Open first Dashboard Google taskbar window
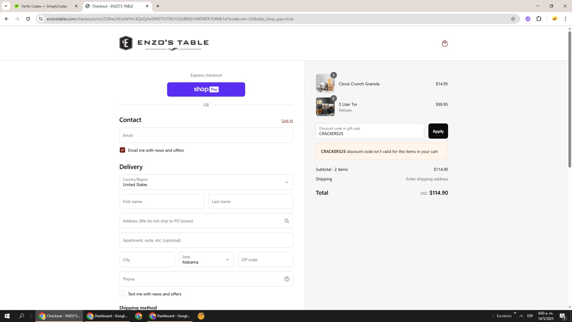Screen dimensions: 572x322 (x=107, y=316)
